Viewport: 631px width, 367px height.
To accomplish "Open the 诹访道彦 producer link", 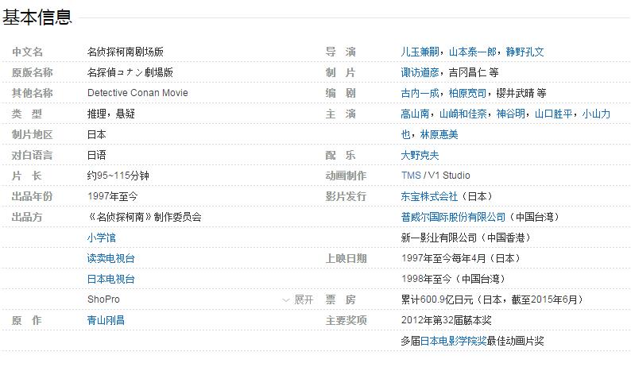I will click(x=420, y=72).
